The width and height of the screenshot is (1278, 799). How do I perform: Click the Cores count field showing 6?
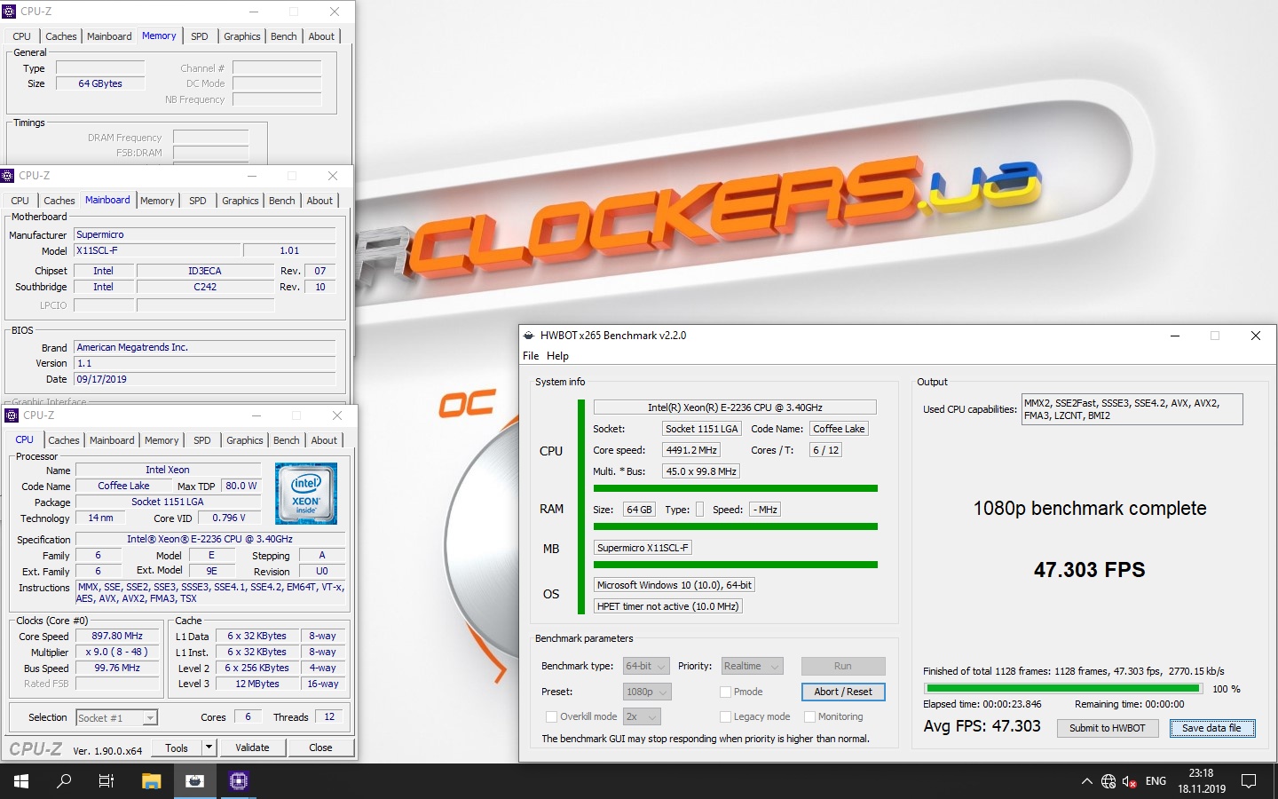tap(248, 717)
